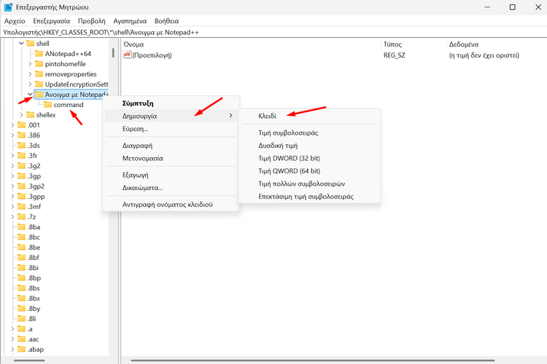Open the Αρχείο menu
The height and width of the screenshot is (364, 547).
tap(15, 21)
